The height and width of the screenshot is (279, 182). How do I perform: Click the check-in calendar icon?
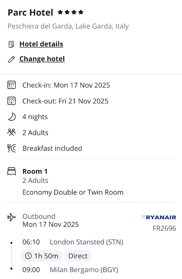tap(12, 85)
